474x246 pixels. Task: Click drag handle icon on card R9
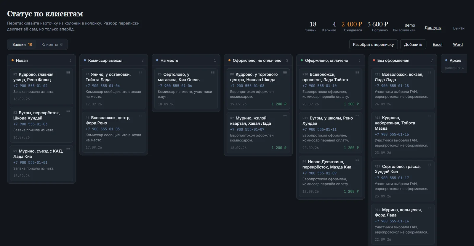click(x=357, y=160)
